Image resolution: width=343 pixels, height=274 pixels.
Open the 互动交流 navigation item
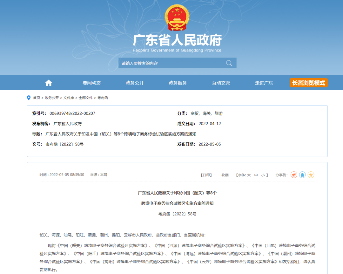tap(221, 83)
